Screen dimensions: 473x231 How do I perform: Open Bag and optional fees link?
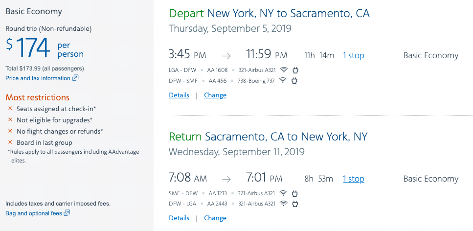pyautogui.click(x=34, y=213)
